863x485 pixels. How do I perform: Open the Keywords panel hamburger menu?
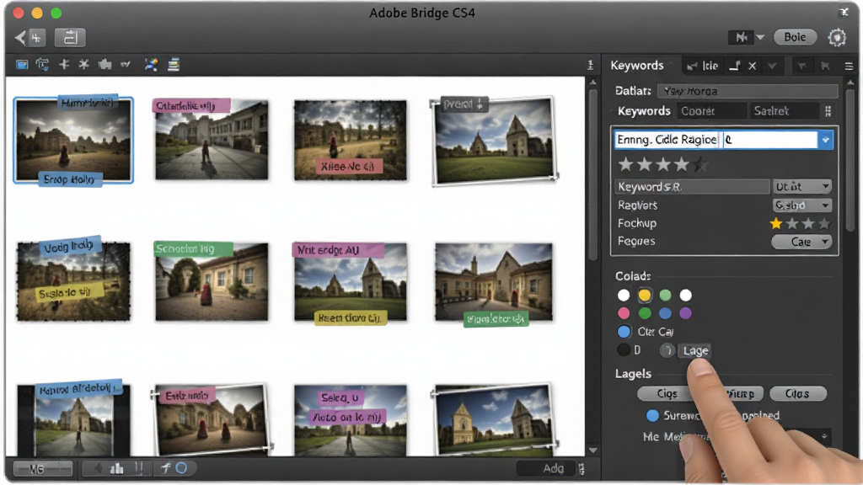849,67
